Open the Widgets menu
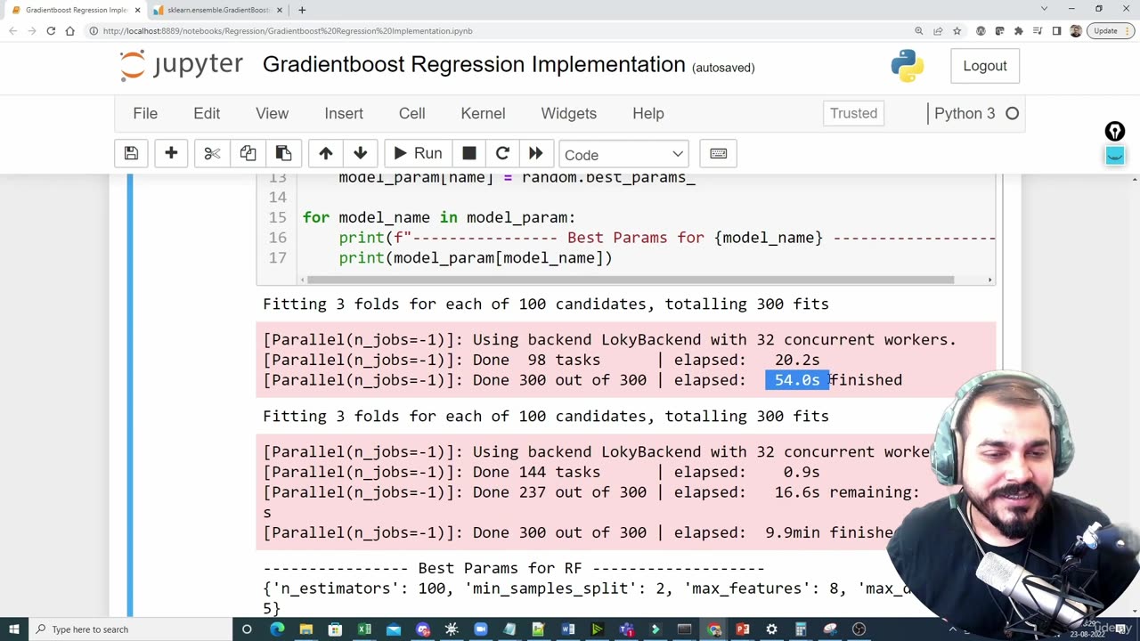 (568, 113)
